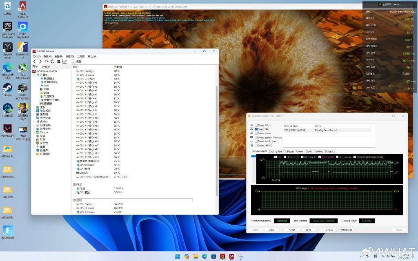Viewport: 418px width, 261px height.
Task: Click the AIDA64 back navigation arrow
Action: (34, 62)
